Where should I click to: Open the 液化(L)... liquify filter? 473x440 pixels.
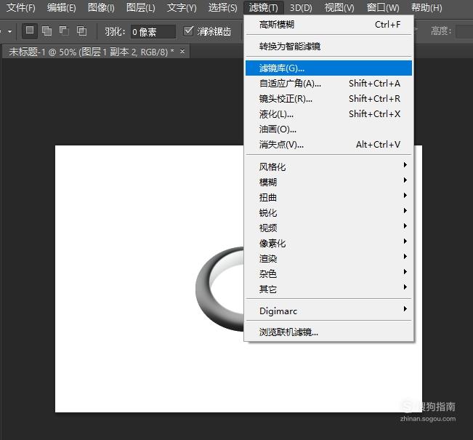click(x=329, y=114)
